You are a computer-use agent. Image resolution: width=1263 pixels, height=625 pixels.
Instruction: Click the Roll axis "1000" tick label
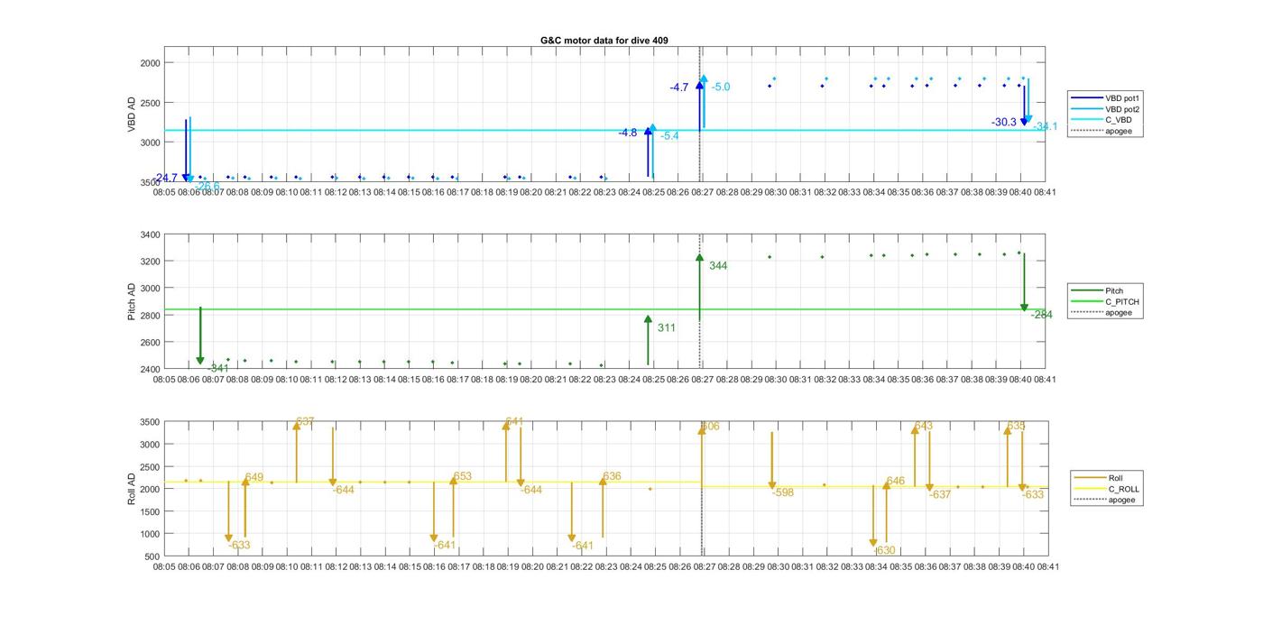tap(149, 534)
